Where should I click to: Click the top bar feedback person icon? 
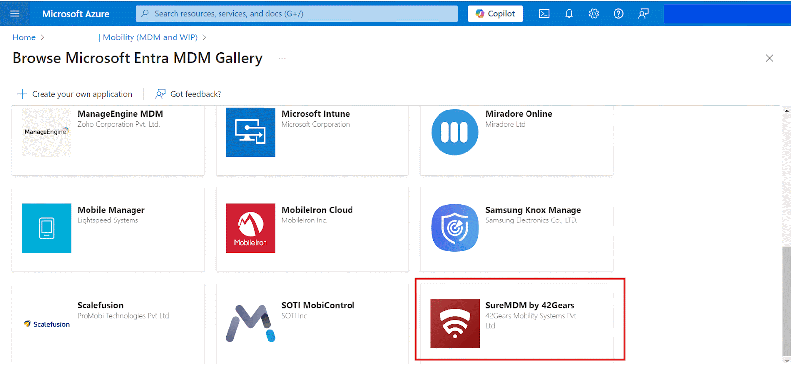coord(643,14)
